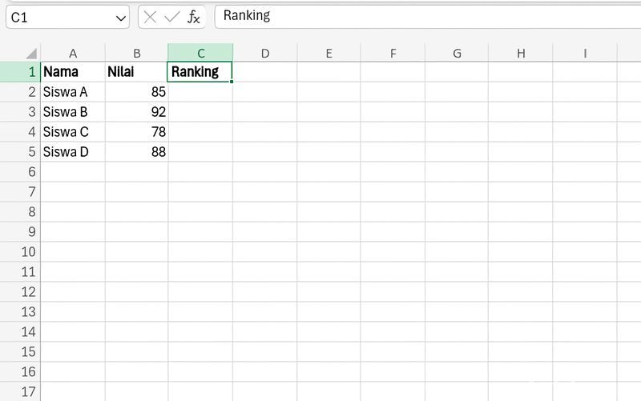The width and height of the screenshot is (641, 401).
Task: Select row 4 header
Action: [20, 132]
